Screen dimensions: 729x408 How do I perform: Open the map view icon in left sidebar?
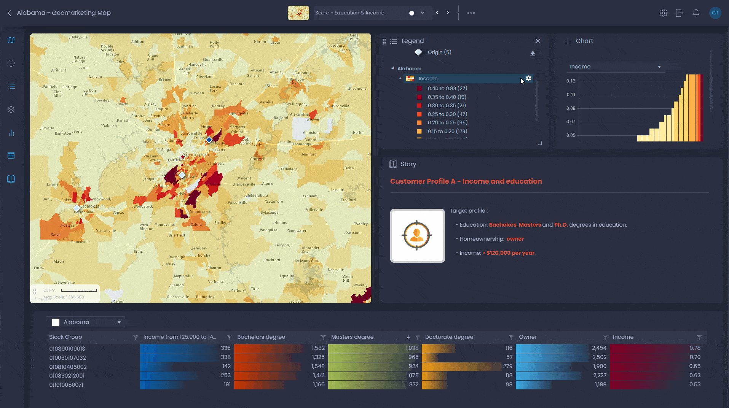coord(11,40)
